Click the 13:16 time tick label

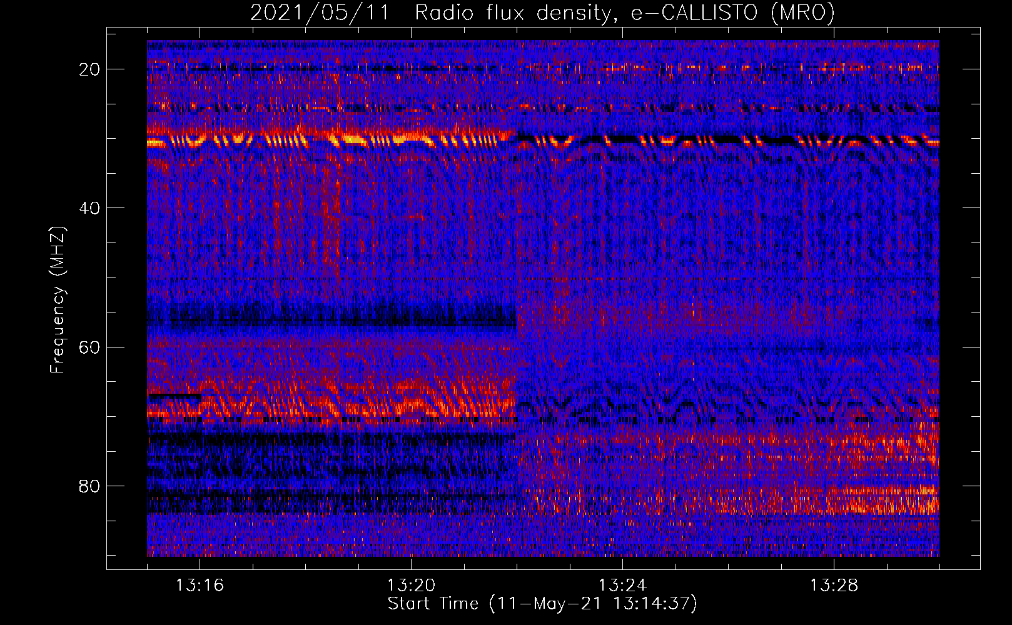[200, 586]
